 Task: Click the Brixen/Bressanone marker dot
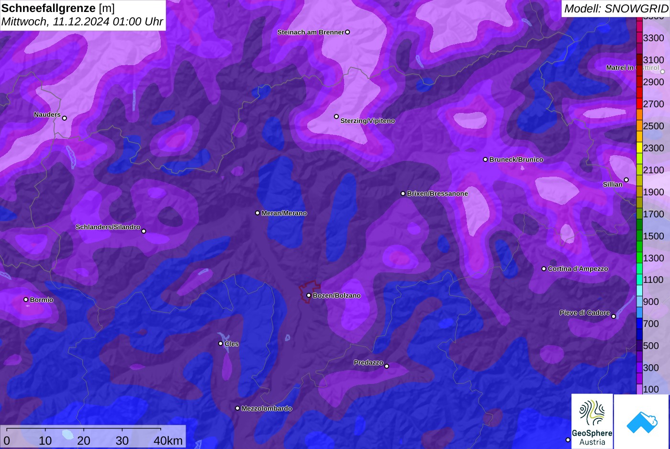click(x=403, y=193)
